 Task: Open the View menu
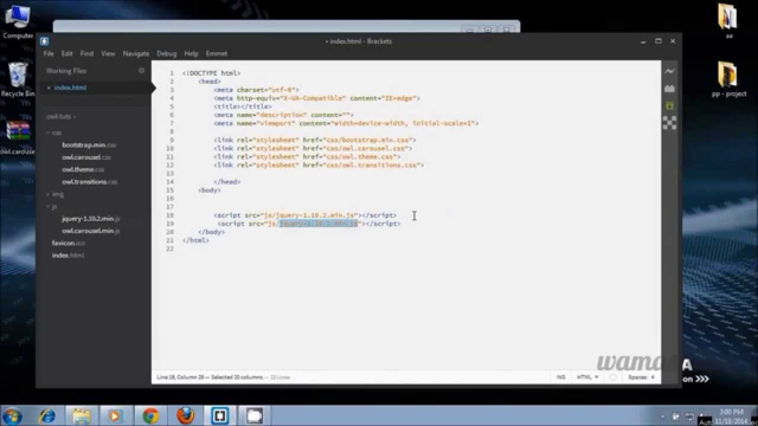pyautogui.click(x=108, y=53)
